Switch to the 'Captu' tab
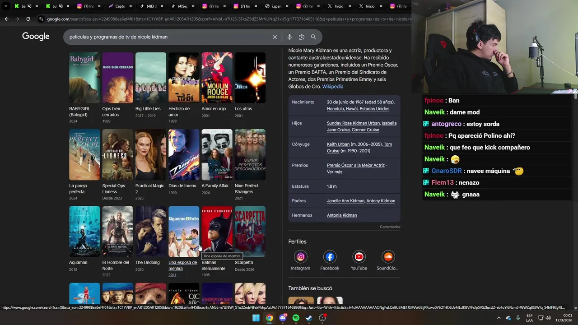Image resolution: width=578 pixels, height=325 pixels. click(x=120, y=6)
